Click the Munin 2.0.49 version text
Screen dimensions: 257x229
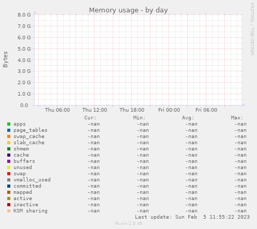click(x=128, y=223)
